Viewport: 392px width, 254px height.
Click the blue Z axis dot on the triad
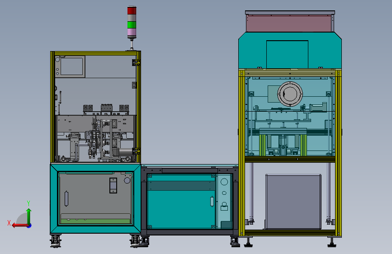(29, 226)
